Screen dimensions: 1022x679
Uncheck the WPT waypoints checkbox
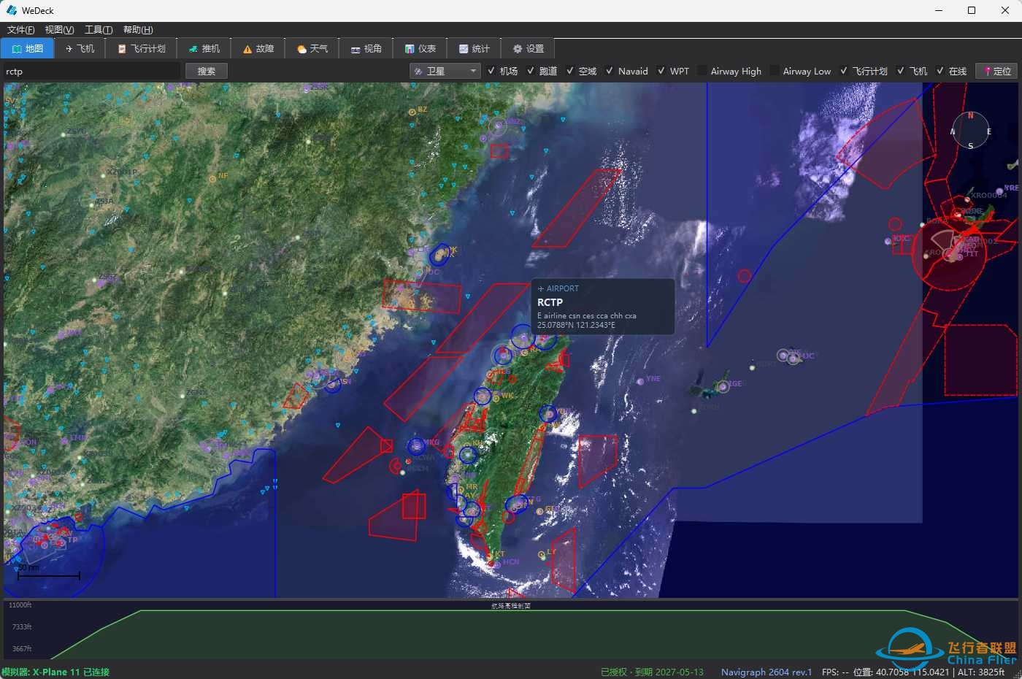pos(661,71)
